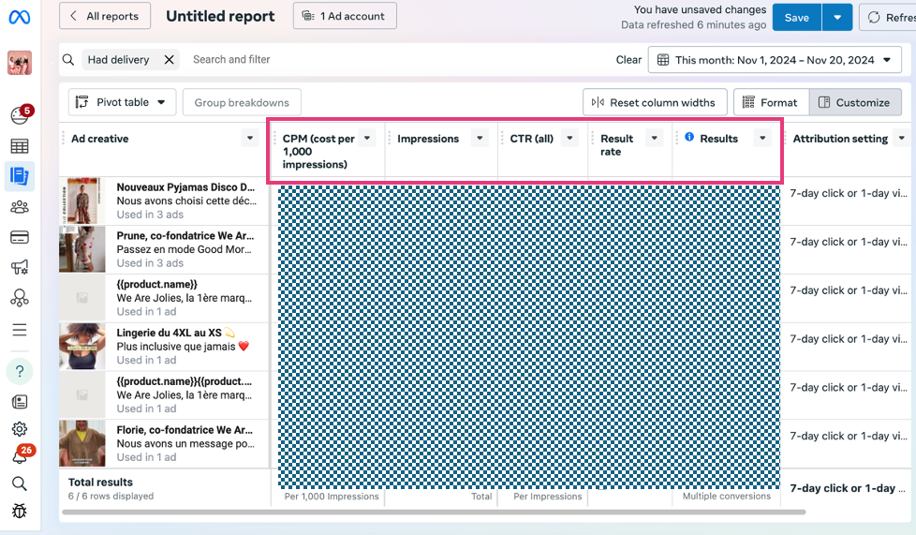Open Results column dropdown arrow
The width and height of the screenshot is (916, 535).
[762, 139]
